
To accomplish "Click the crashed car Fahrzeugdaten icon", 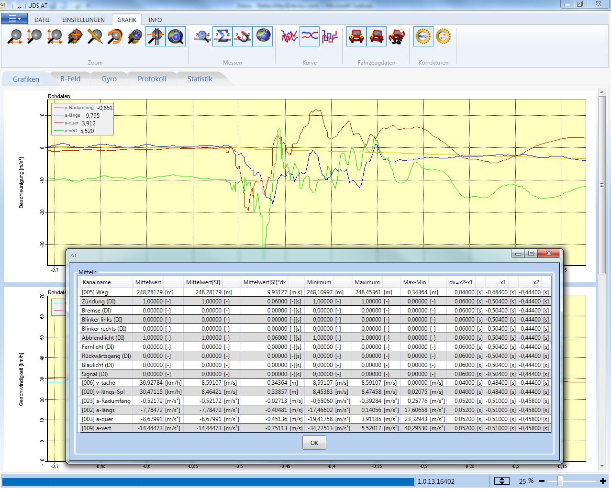I will [x=397, y=36].
